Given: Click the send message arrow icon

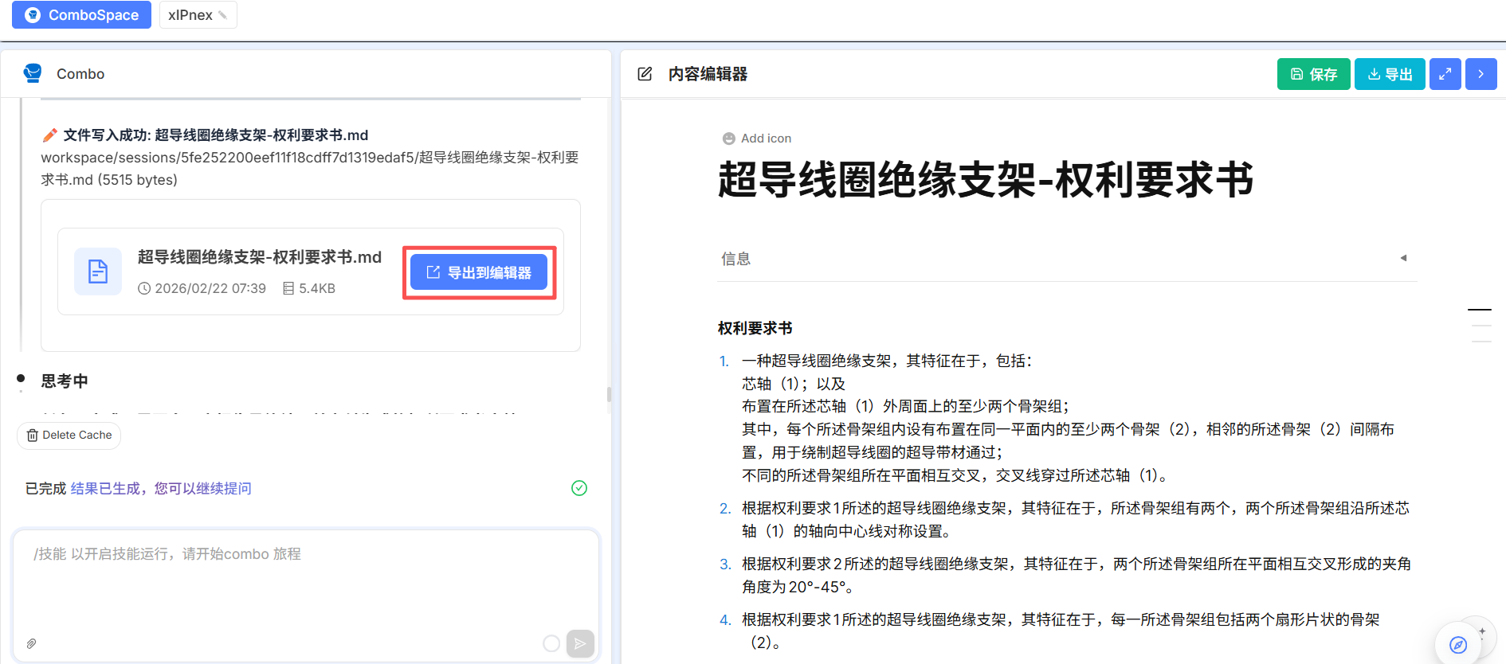Looking at the screenshot, I should [x=580, y=643].
